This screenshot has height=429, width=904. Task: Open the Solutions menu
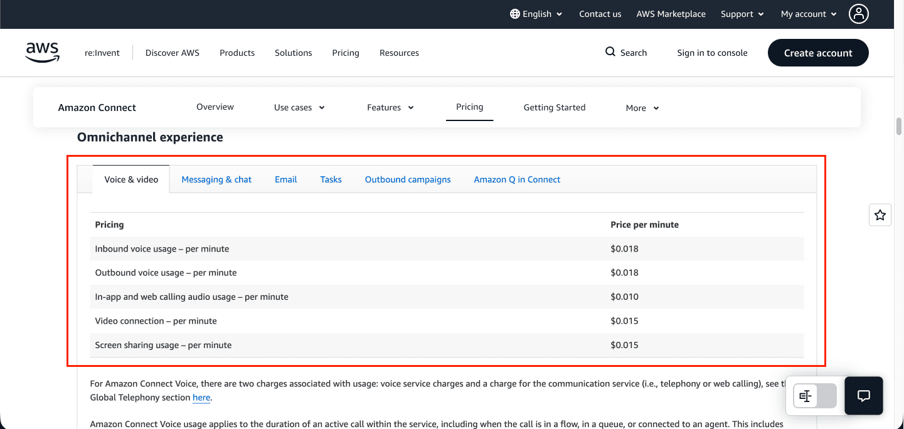pyautogui.click(x=293, y=53)
